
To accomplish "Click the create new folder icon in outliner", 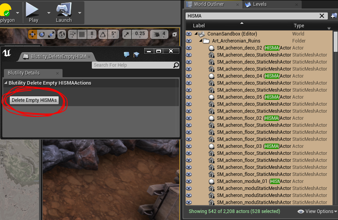I will click(x=334, y=16).
